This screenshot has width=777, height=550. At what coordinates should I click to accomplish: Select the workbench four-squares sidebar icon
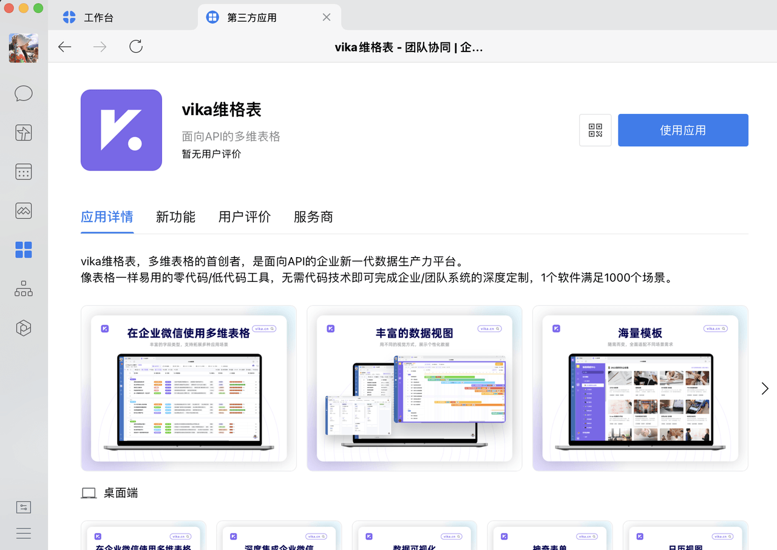click(x=24, y=250)
